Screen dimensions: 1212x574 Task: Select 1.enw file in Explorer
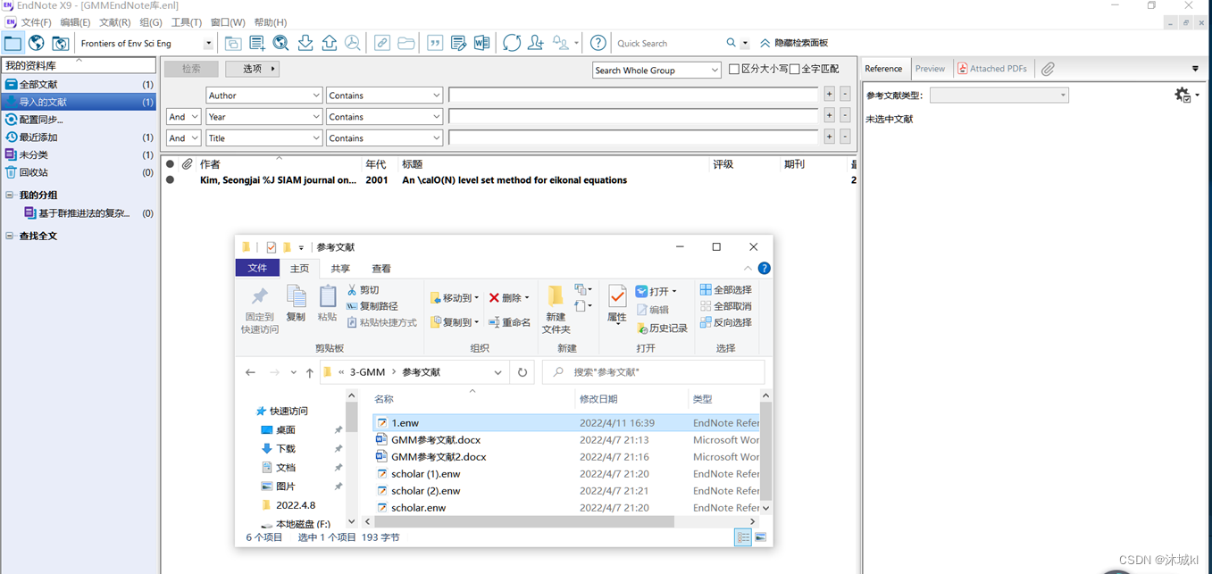[565, 423]
